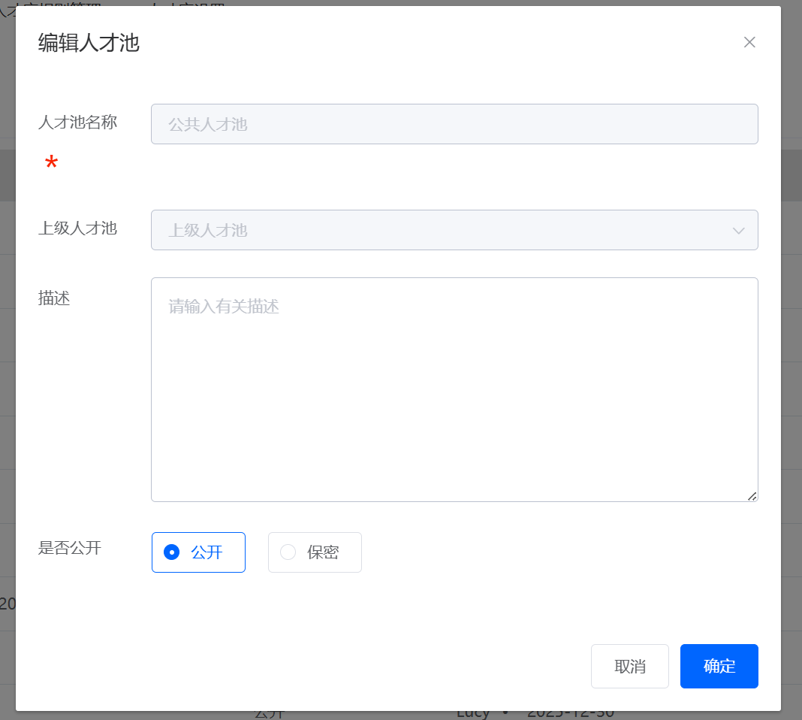802x720 pixels.
Task: Confirm with the 确定 button
Action: point(719,666)
